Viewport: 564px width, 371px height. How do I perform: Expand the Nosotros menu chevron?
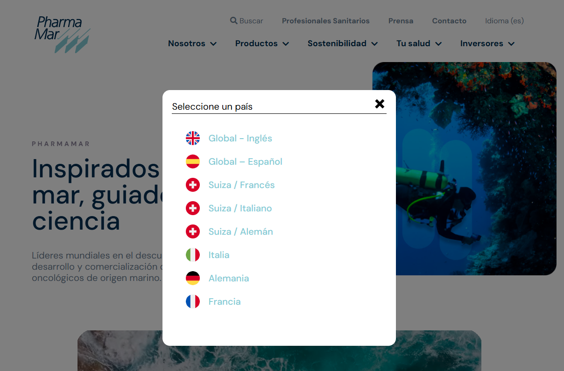pos(213,44)
